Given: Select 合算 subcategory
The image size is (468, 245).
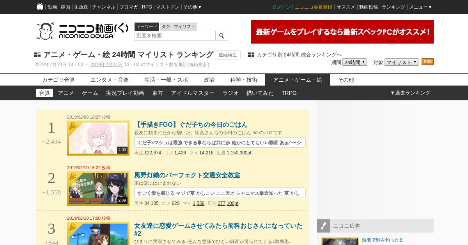Looking at the screenshot, I should (44, 93).
